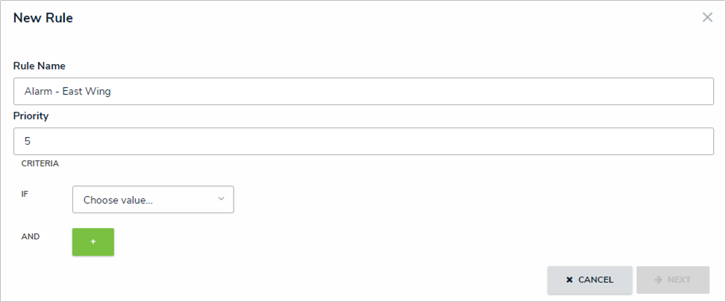Click the arrow icon inside Next button
The height and width of the screenshot is (302, 726).
click(658, 280)
